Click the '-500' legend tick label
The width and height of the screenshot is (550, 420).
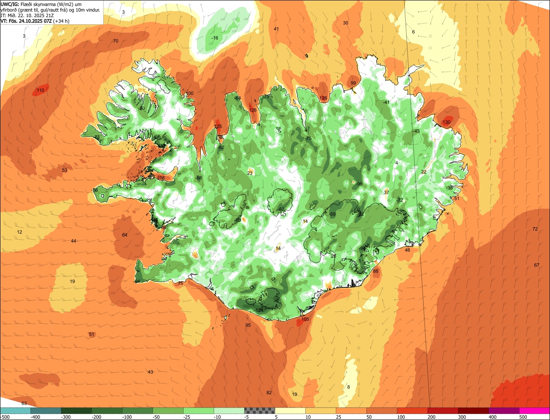tap(5, 417)
